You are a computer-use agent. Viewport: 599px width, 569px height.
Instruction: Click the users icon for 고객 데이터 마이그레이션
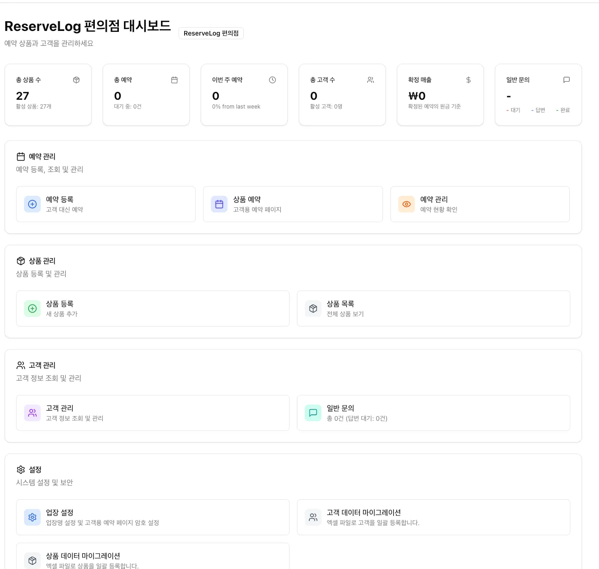[313, 517]
